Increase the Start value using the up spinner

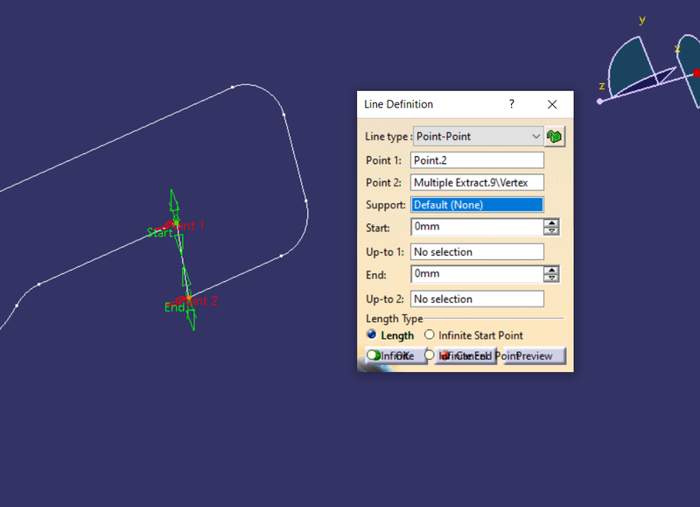pyautogui.click(x=552, y=222)
